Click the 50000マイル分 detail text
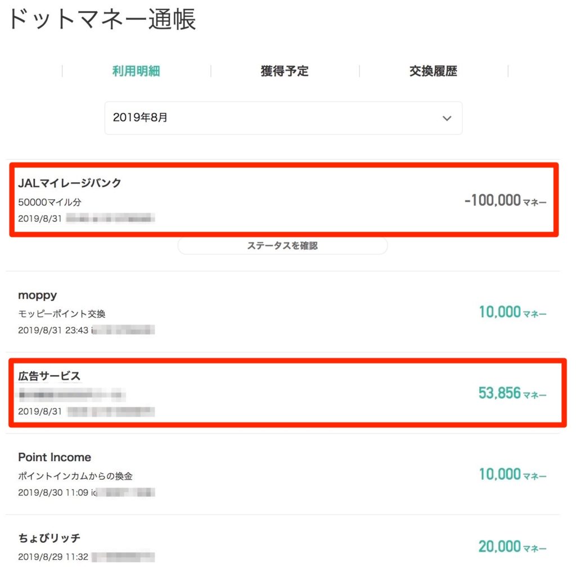Screen dimensions: 576x572 tap(49, 202)
